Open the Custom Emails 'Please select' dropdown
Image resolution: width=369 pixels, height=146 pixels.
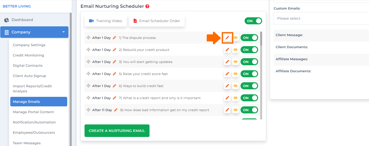321,18
